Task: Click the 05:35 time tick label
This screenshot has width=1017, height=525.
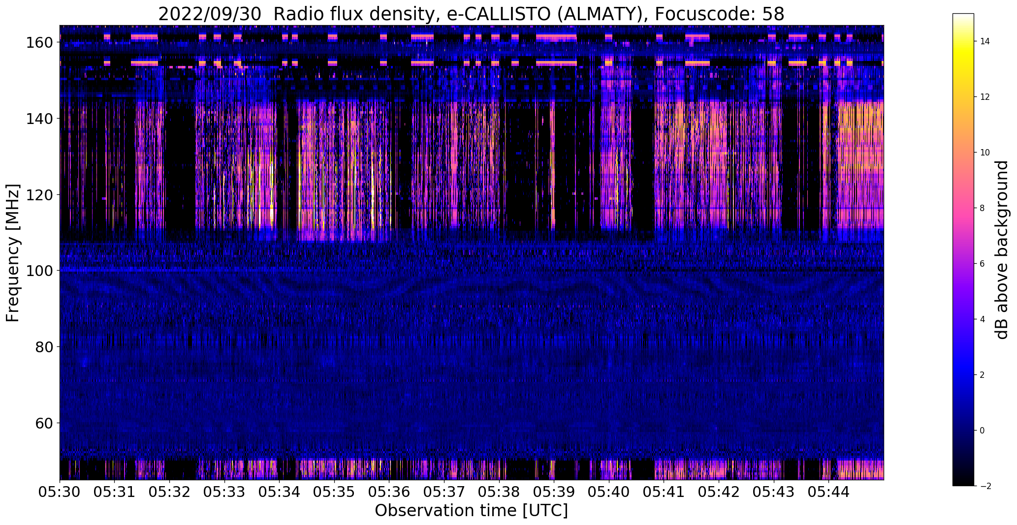Action: 334,492
